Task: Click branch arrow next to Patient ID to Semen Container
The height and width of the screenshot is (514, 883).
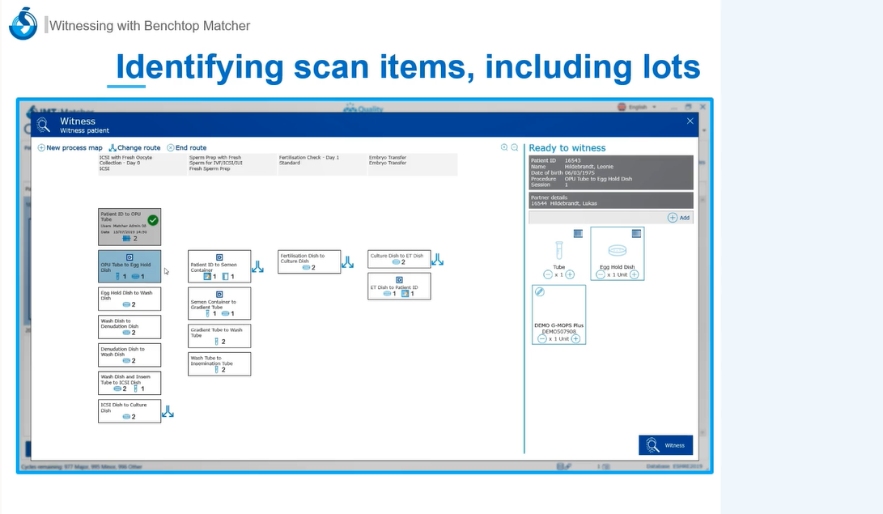Action: point(257,266)
